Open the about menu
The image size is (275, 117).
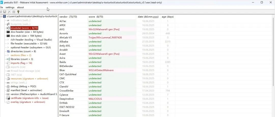point(20,7)
